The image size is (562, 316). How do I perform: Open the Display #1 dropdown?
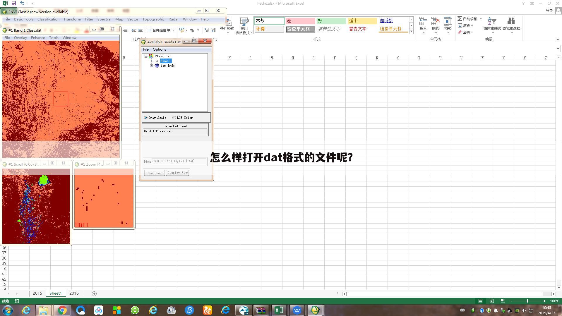pyautogui.click(x=178, y=173)
